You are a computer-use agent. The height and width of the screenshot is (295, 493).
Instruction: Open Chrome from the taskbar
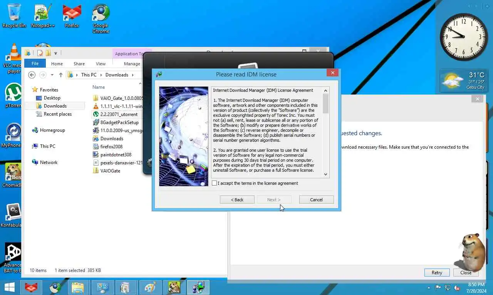[55, 287]
